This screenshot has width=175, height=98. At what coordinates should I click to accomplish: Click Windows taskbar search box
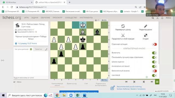tap(30, 95)
